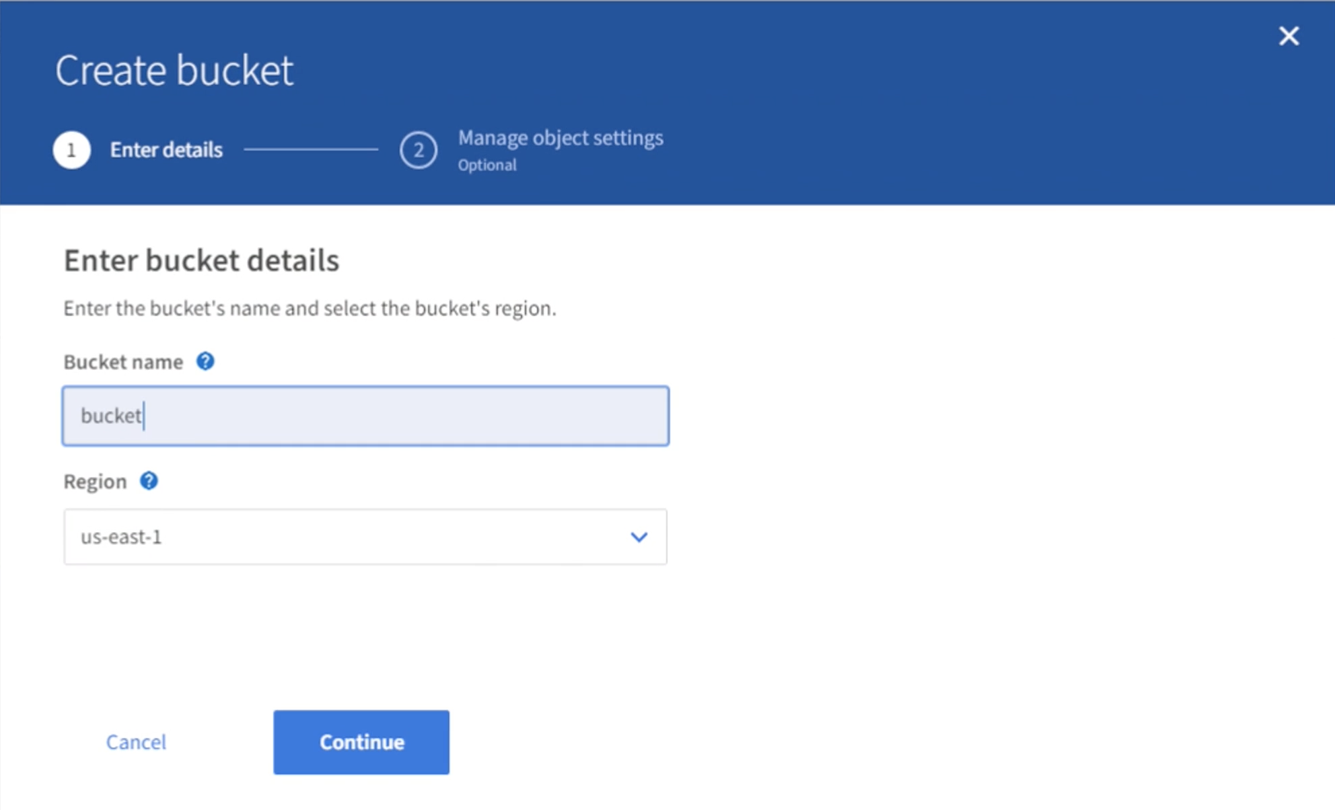Click the Region field label
Viewport: 1335px width, 810px height.
coord(95,482)
